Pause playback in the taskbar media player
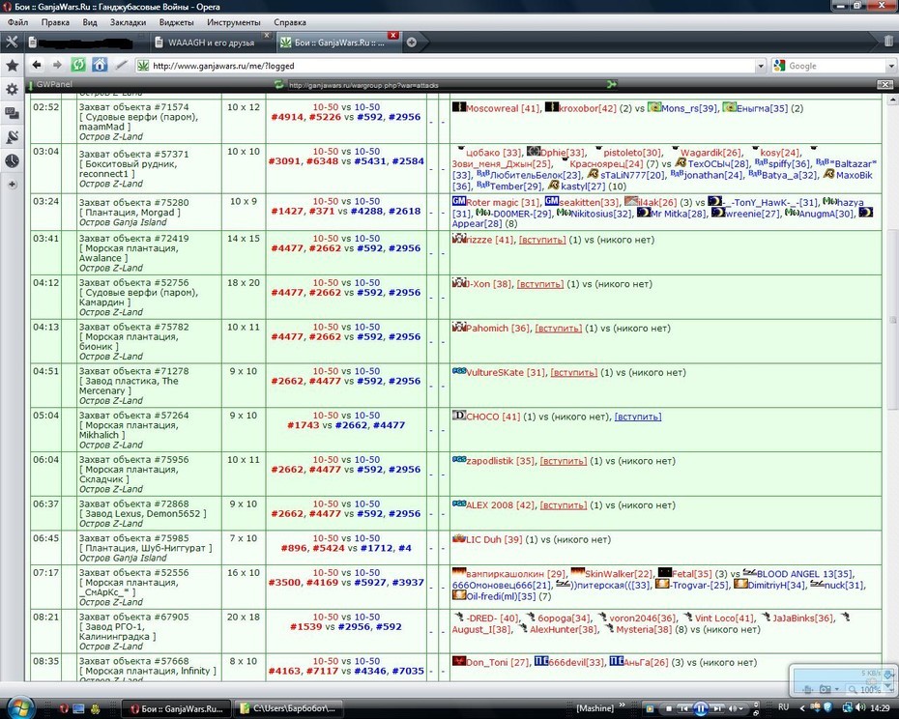Viewport: 899px width, 719px height. tap(700, 708)
